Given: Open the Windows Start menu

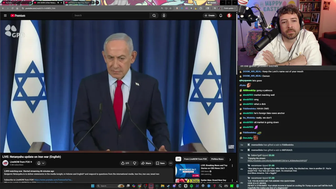Looking at the screenshot, I should click(93, 186).
